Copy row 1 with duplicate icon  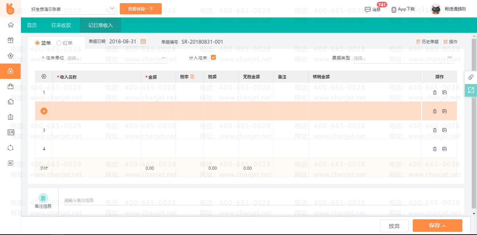[445, 93]
